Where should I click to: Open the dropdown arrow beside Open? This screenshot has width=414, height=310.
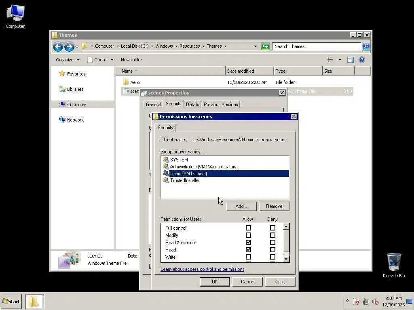(112, 60)
